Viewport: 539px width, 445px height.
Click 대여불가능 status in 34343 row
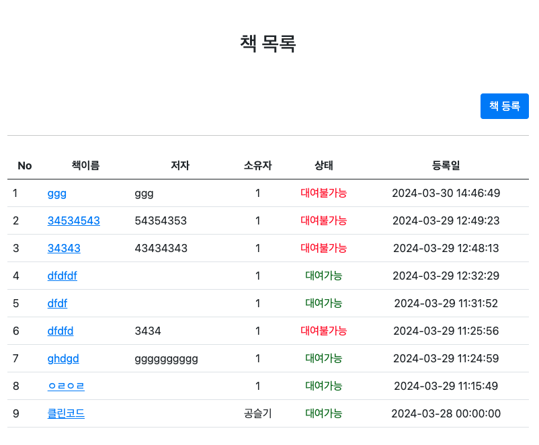(323, 248)
